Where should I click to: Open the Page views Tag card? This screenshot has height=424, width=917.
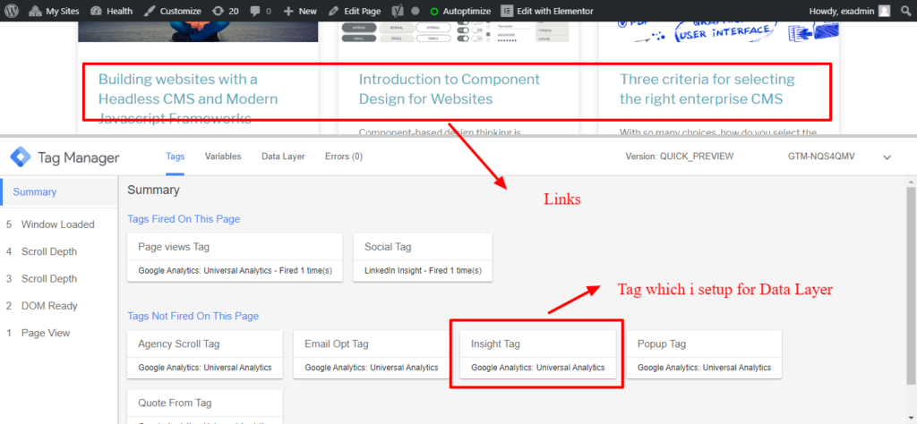tap(235, 258)
